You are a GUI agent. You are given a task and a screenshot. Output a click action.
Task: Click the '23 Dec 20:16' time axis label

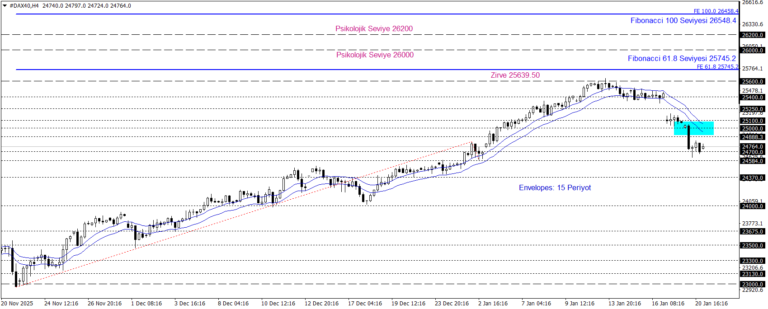pyautogui.click(x=452, y=303)
